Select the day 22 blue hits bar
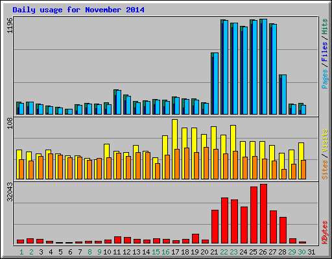 coord(226,67)
